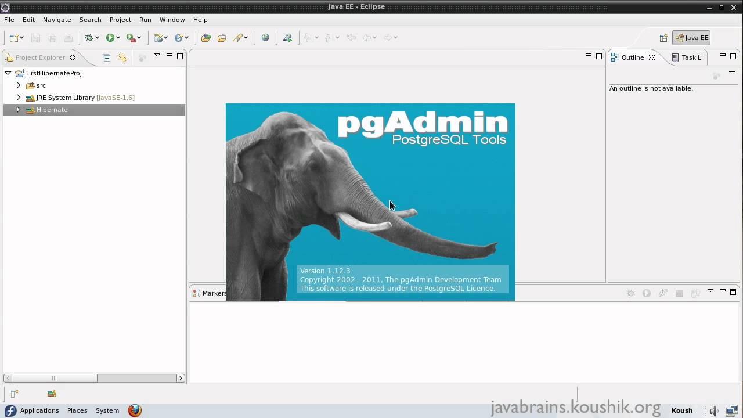Click the Koush user label
Image resolution: width=743 pixels, height=418 pixels.
[x=682, y=410]
